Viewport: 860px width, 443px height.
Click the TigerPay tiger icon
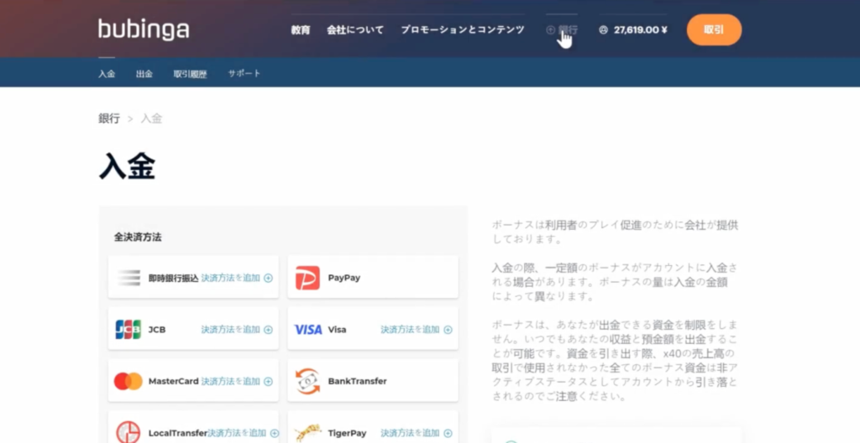click(307, 432)
